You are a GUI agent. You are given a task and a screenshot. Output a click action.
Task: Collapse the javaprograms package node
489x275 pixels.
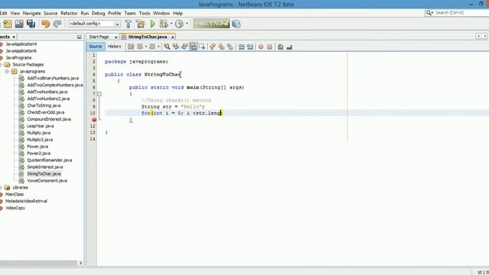[7, 71]
